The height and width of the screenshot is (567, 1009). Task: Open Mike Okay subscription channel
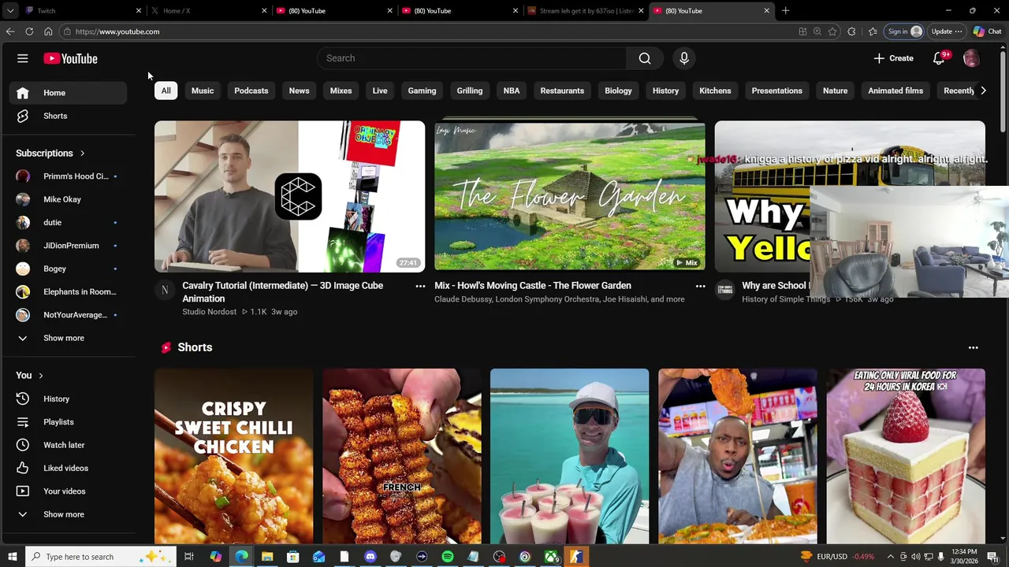click(x=69, y=199)
